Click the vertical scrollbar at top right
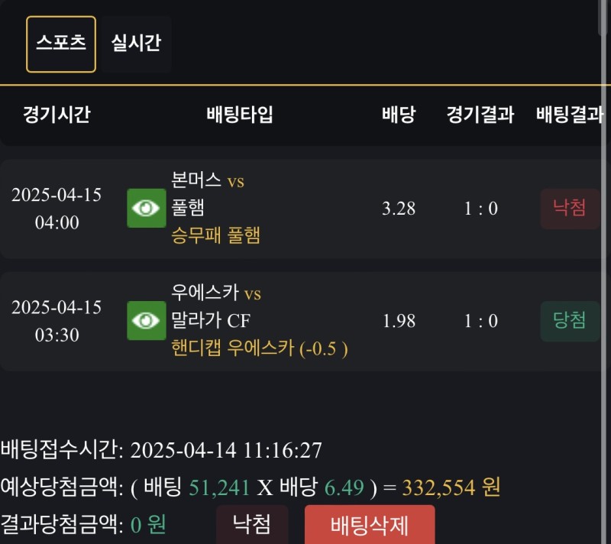The image size is (611, 544). (604, 17)
